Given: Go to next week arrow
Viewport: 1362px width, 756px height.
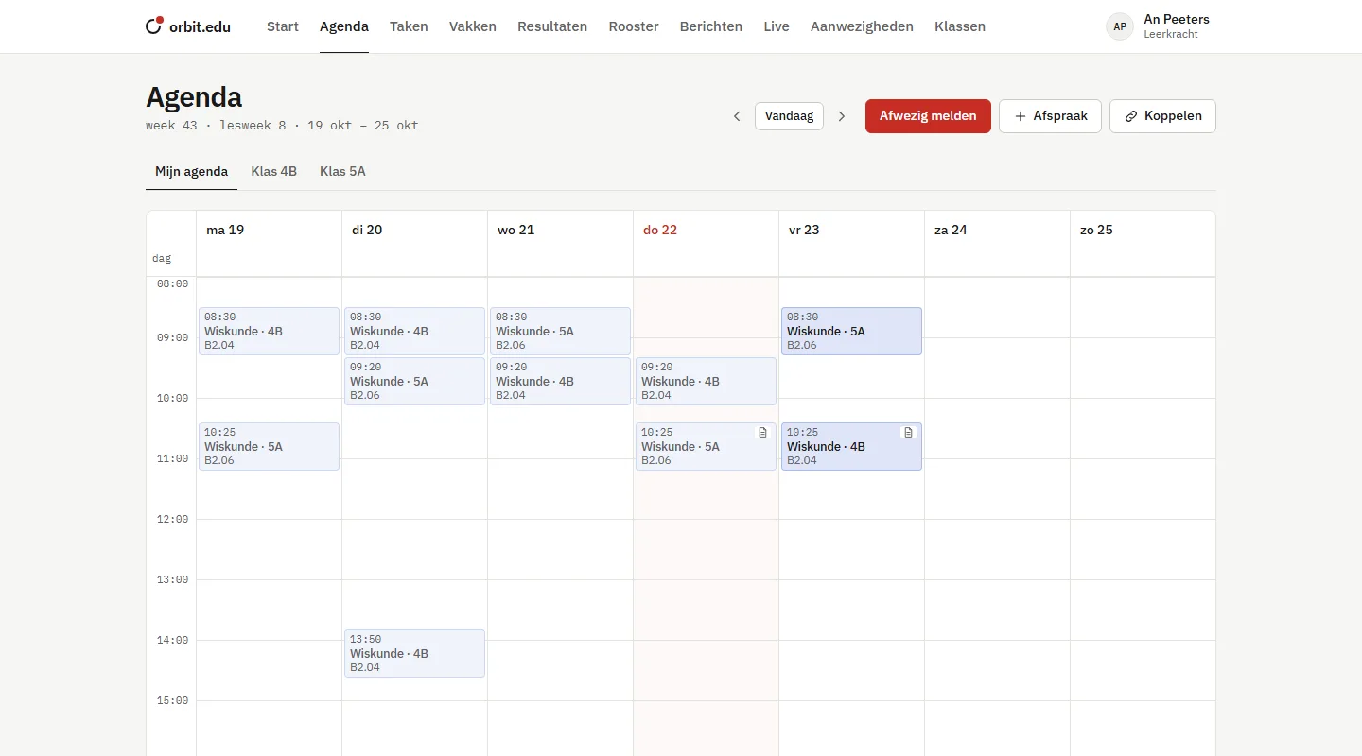Looking at the screenshot, I should (842, 116).
